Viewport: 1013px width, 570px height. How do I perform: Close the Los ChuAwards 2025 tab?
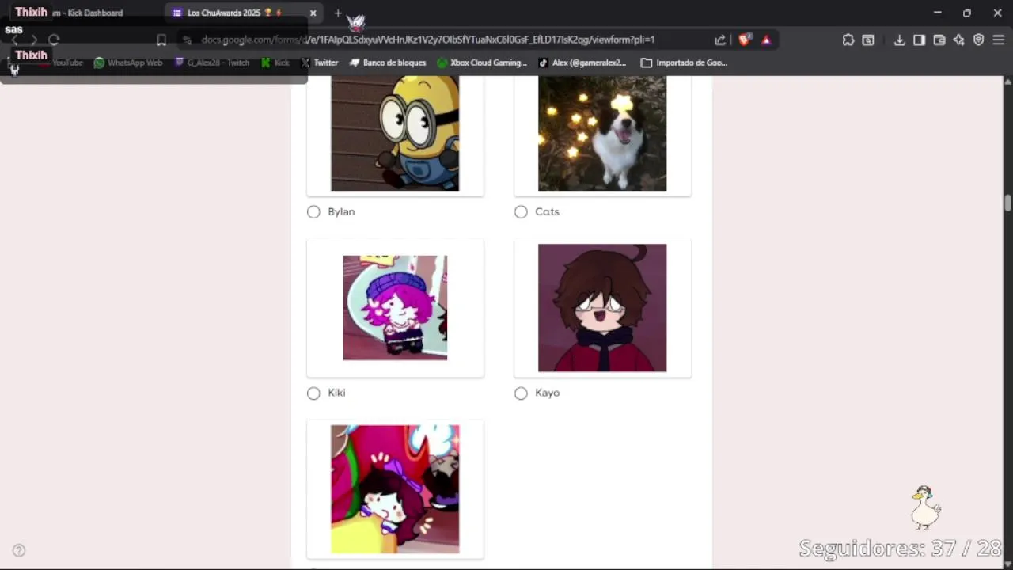[x=313, y=13]
